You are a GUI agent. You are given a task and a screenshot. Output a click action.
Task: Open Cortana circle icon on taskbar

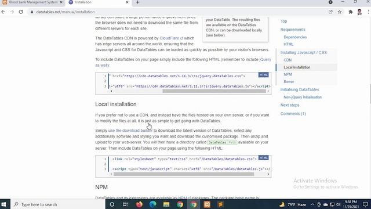tap(112, 204)
